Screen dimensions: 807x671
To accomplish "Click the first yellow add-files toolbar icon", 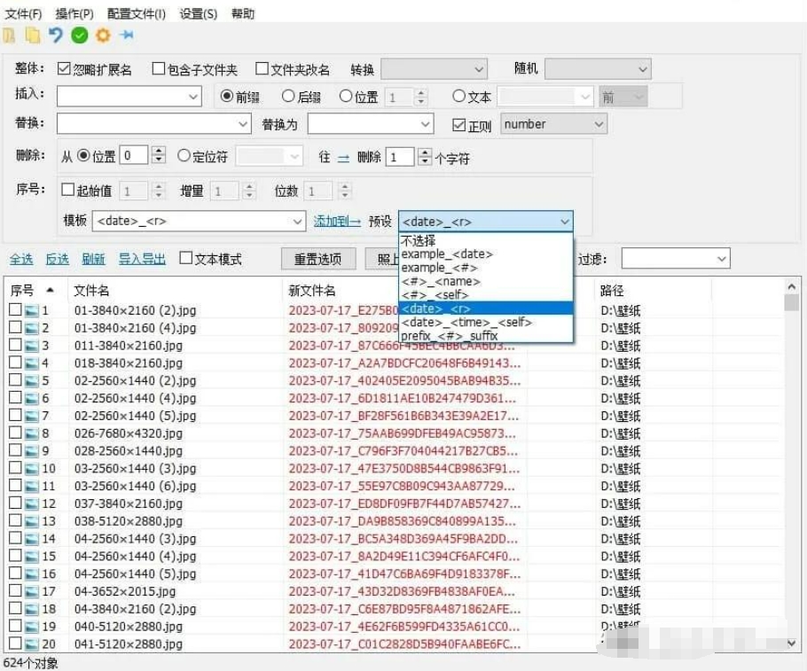I will (x=9, y=35).
